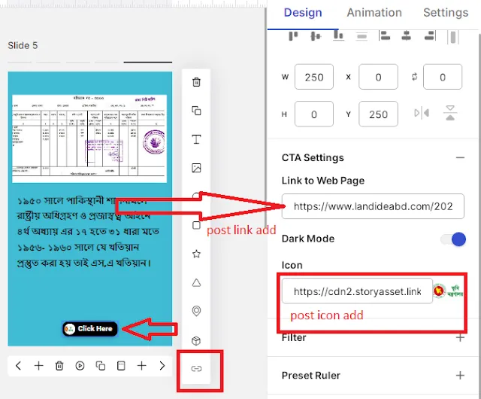
Task: Click the link (CTA) icon in vertical toolbar
Action: point(196,369)
